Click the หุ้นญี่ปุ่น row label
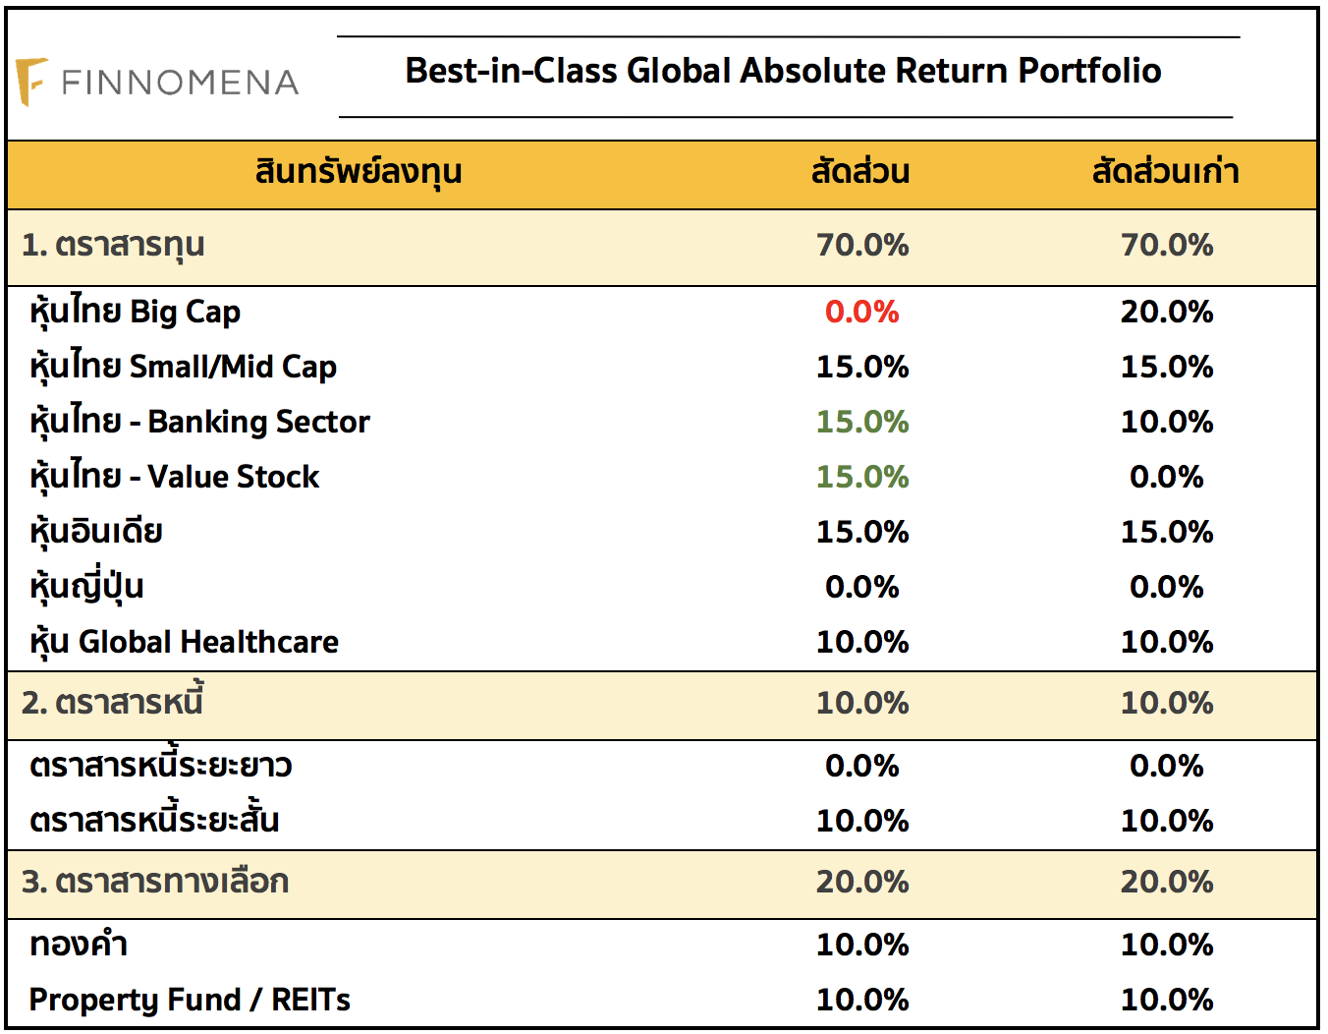Viewport: 1328px width, 1034px height. coord(87,587)
